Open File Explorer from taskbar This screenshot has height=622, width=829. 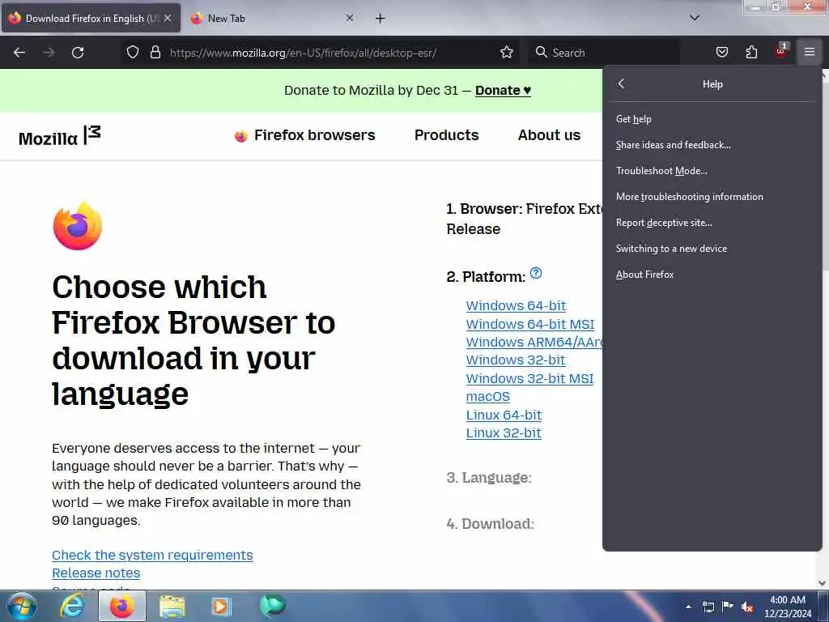coord(172,607)
